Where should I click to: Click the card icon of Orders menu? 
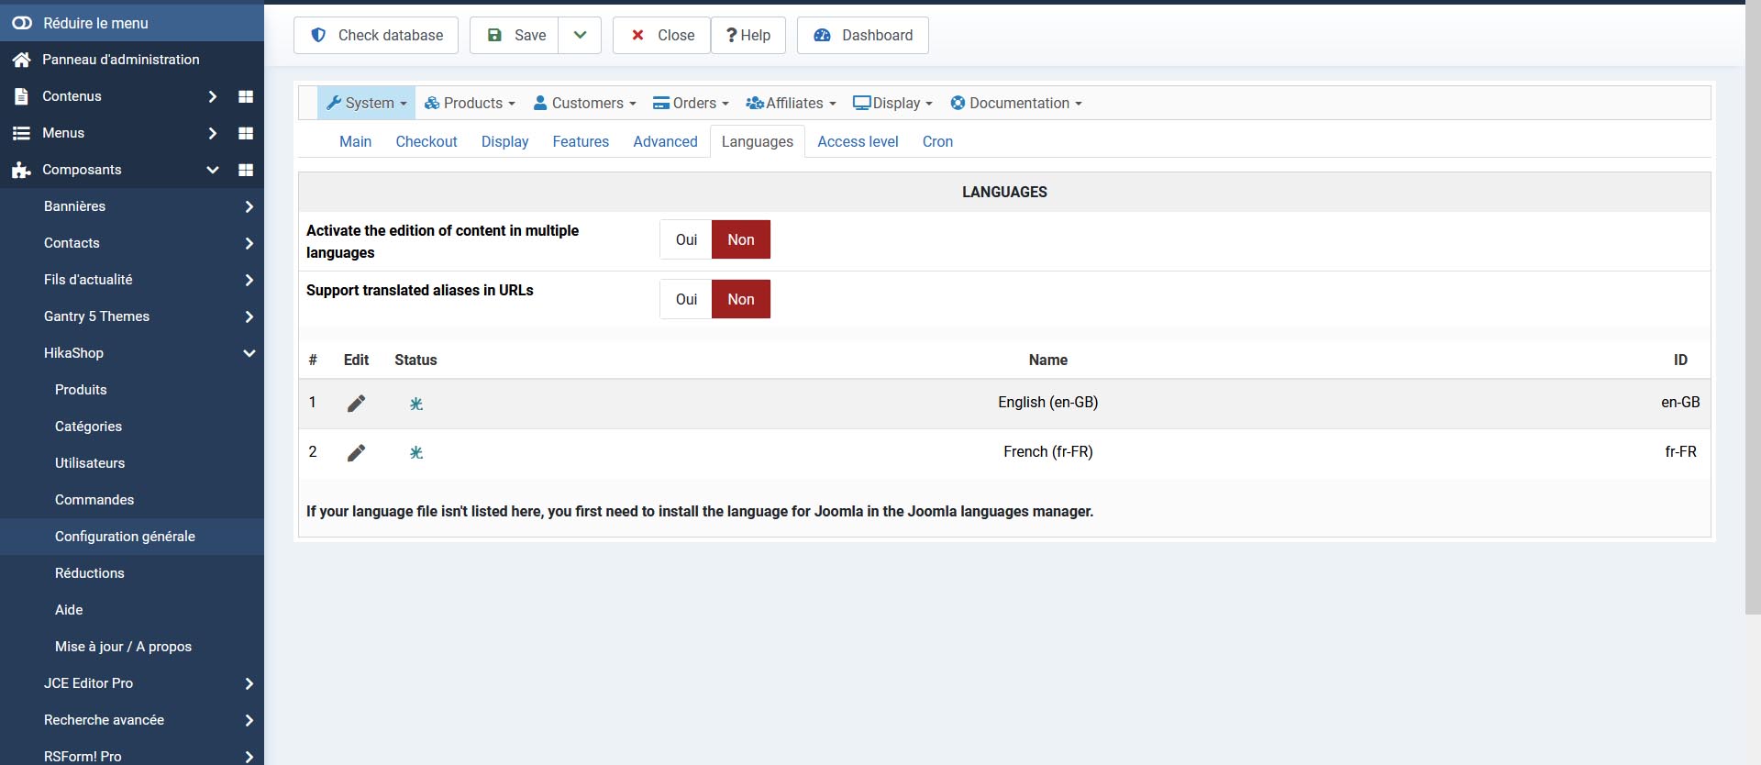point(661,103)
